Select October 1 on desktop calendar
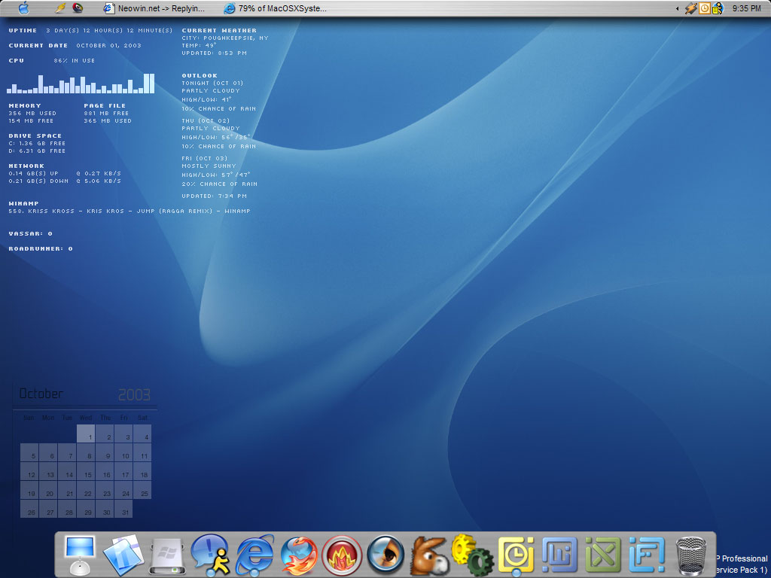Viewport: 771px width, 578px height. pyautogui.click(x=87, y=434)
